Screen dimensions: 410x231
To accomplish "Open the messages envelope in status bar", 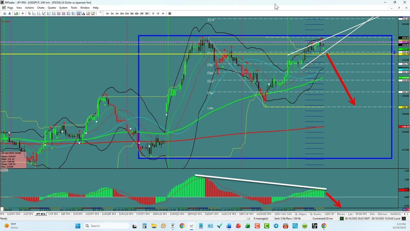I will [248, 218].
